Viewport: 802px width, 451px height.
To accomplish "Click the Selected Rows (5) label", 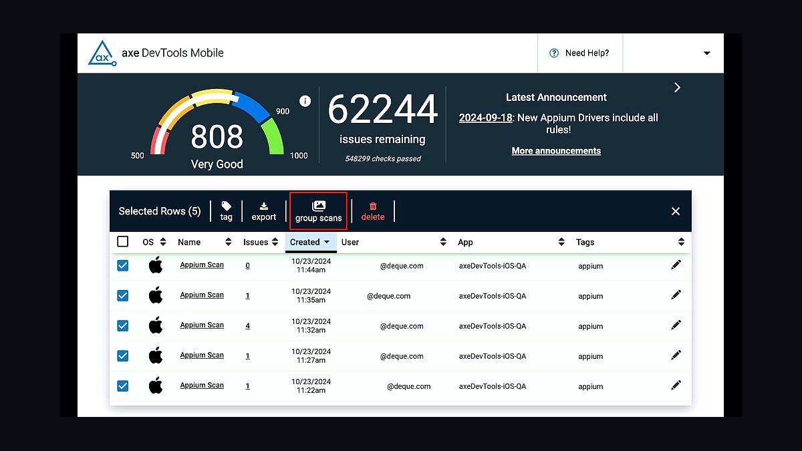I will point(160,211).
